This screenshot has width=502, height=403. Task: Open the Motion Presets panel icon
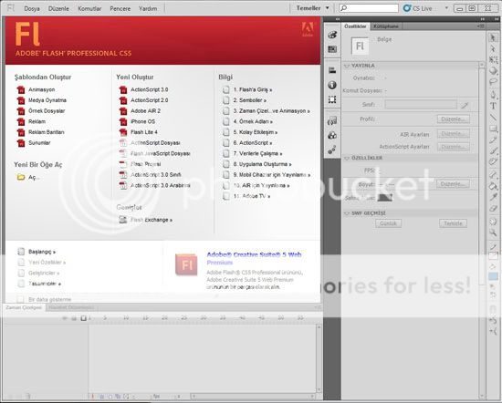click(x=332, y=150)
